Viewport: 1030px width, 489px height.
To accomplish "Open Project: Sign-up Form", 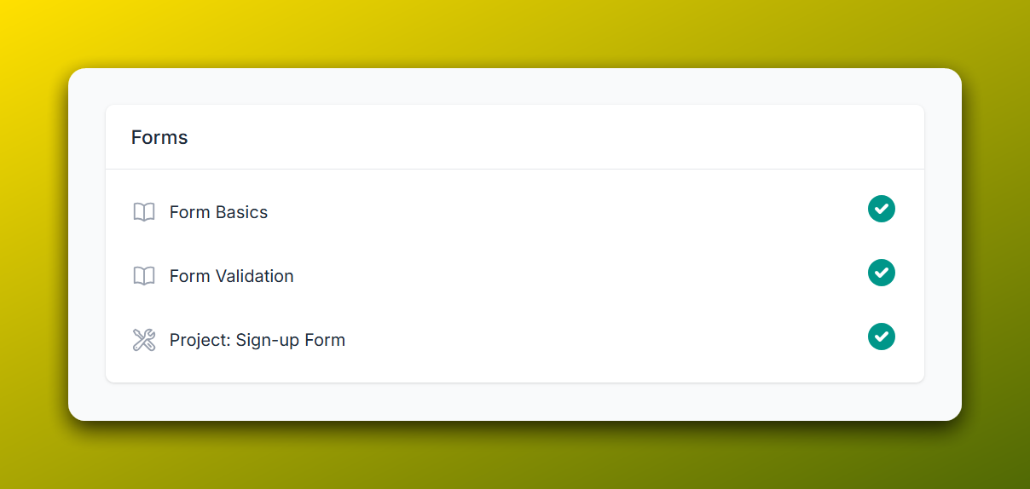I will [257, 340].
